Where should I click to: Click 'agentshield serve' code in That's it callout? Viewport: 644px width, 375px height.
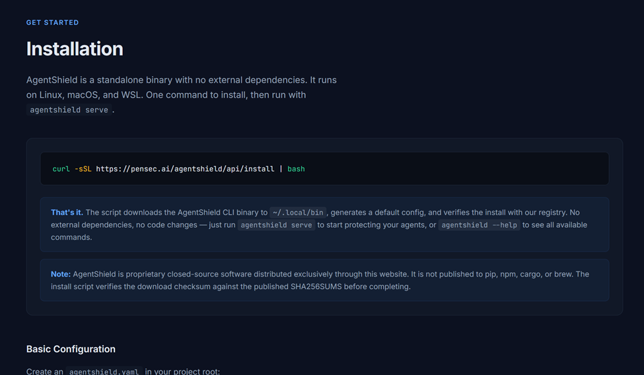click(x=276, y=225)
